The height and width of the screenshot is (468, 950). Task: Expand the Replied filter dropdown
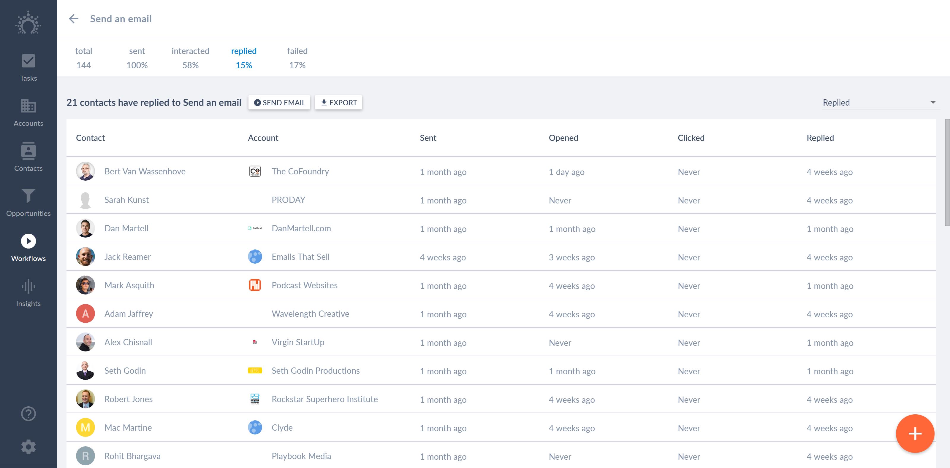(880, 102)
